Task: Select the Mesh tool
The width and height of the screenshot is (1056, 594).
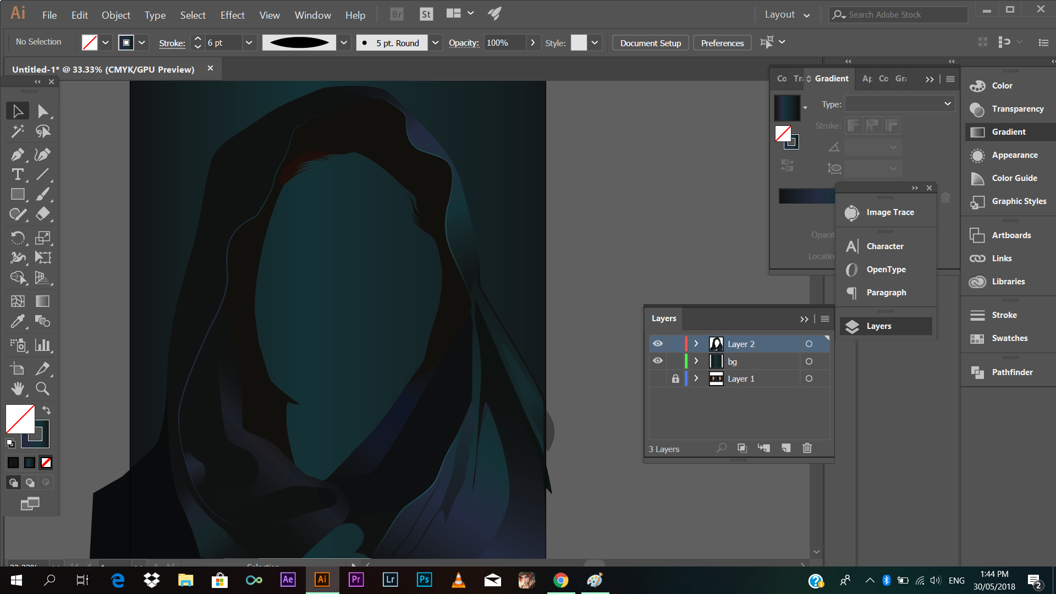Action: (18, 301)
